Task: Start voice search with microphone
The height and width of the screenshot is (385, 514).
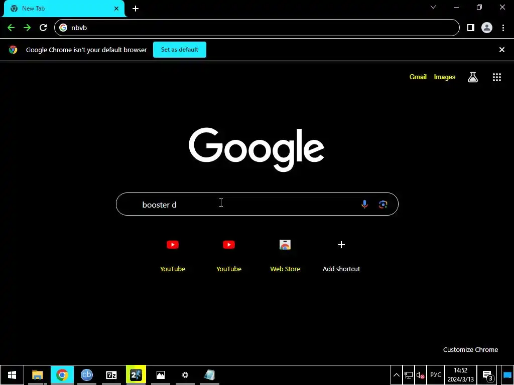Action: tap(364, 205)
